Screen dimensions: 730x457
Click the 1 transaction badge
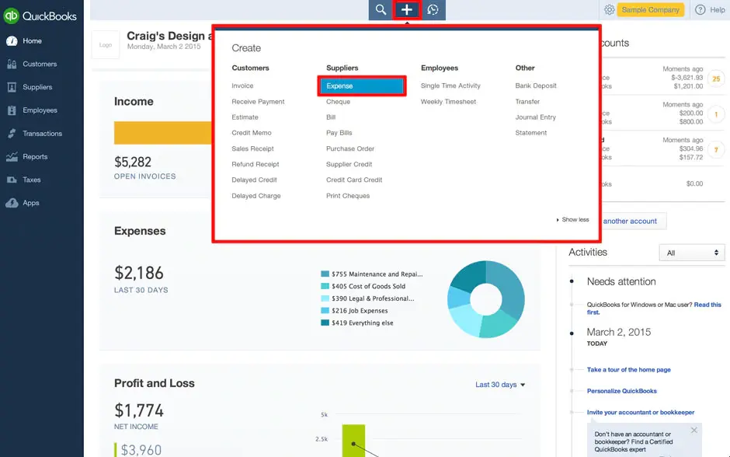(x=715, y=114)
